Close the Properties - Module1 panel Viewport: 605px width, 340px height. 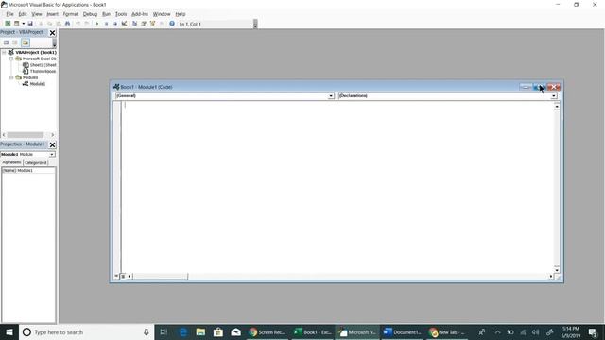pyautogui.click(x=53, y=144)
